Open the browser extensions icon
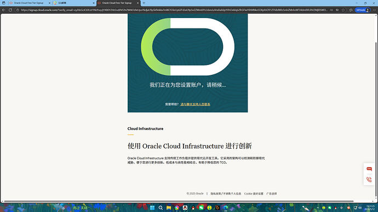Viewport: 378px width, 212px height. pos(351,10)
